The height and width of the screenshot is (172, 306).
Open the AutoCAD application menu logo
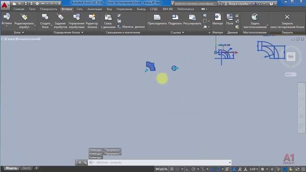pos(5,5)
